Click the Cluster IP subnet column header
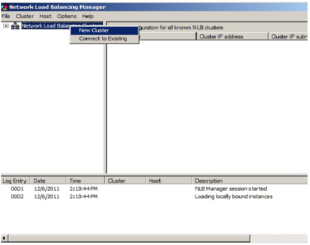Viewport: 310px width, 245px height. [x=288, y=37]
